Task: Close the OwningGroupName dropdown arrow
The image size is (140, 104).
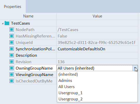Action: pyautogui.click(x=135, y=68)
